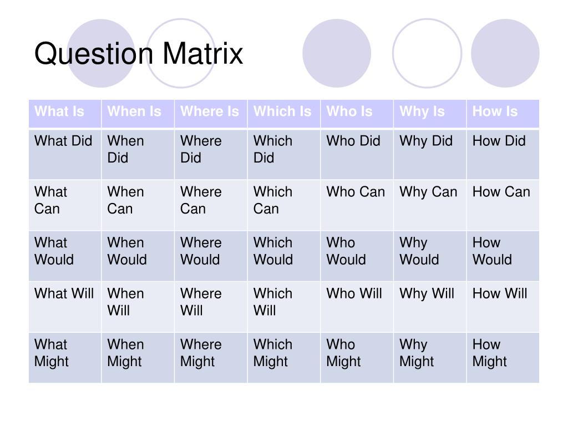
Task: Select the 'Who Did' table cell
Action: point(357,154)
